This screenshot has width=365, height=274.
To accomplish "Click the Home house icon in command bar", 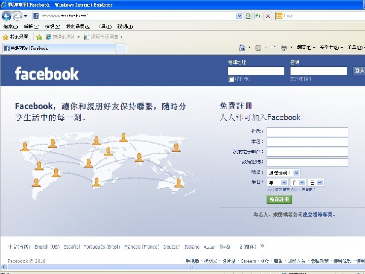I will coord(242,48).
